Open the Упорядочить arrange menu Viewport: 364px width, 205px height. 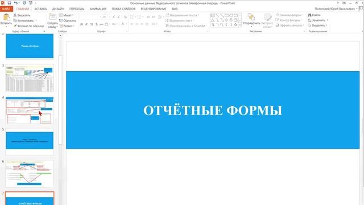pos(251,20)
